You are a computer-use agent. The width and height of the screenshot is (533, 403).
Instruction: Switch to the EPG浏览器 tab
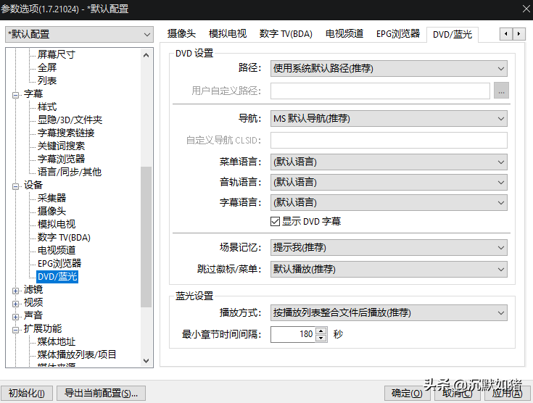coord(397,33)
